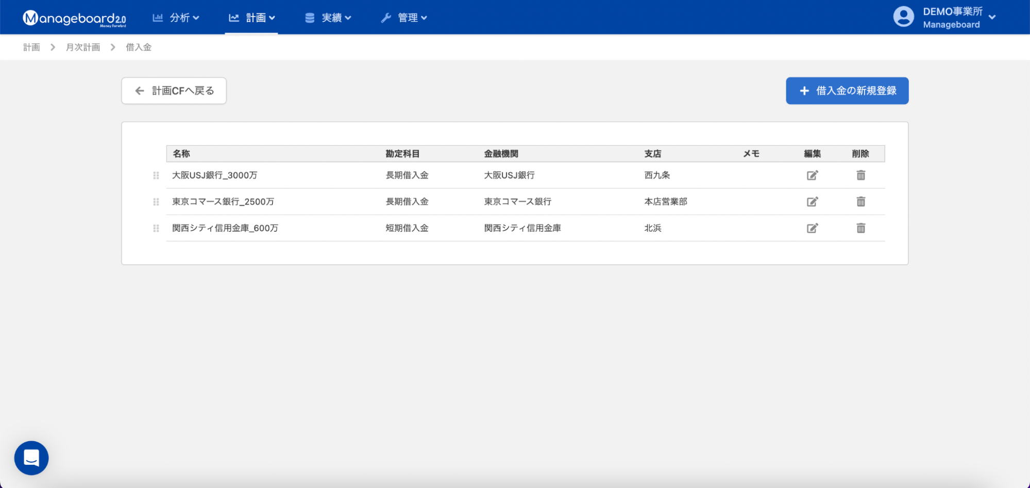
Task: Click drag handle for 大阪USJ銀行_3000万 row
Action: (x=156, y=176)
